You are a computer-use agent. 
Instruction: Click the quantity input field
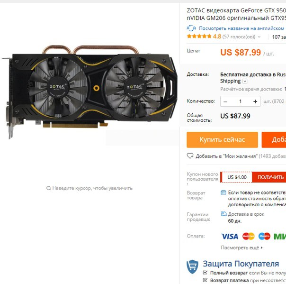tap(241, 101)
